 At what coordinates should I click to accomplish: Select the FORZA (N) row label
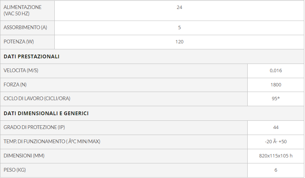coord(15,85)
